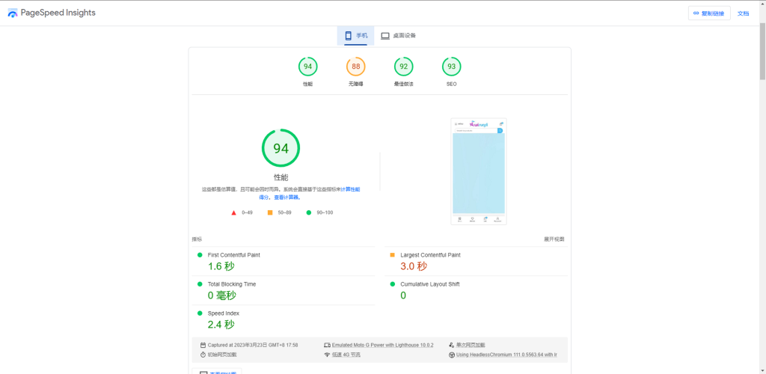Expand the Total Blocking Time metric row
Screen dimensions: 766x374
pos(232,284)
